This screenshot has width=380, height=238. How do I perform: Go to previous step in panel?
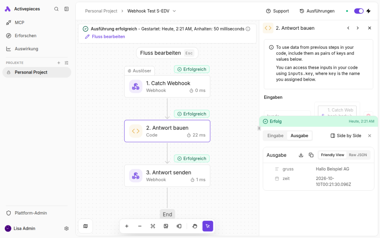(x=348, y=28)
